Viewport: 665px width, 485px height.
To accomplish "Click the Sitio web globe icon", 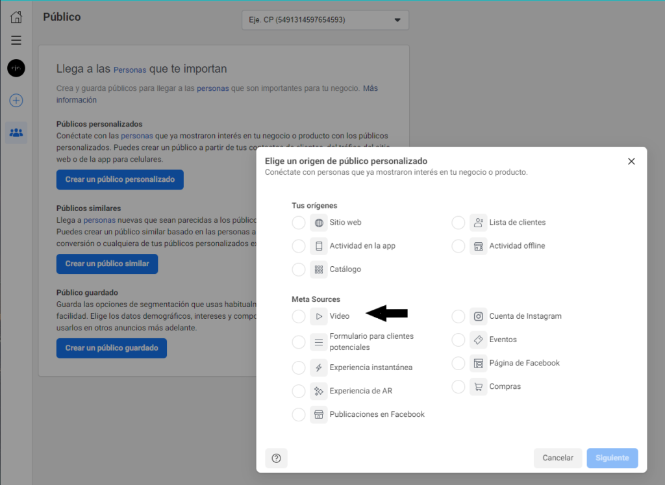I will pos(319,223).
